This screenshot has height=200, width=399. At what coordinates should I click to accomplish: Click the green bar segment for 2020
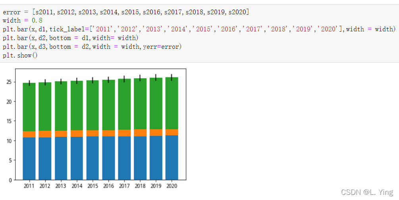(172, 103)
